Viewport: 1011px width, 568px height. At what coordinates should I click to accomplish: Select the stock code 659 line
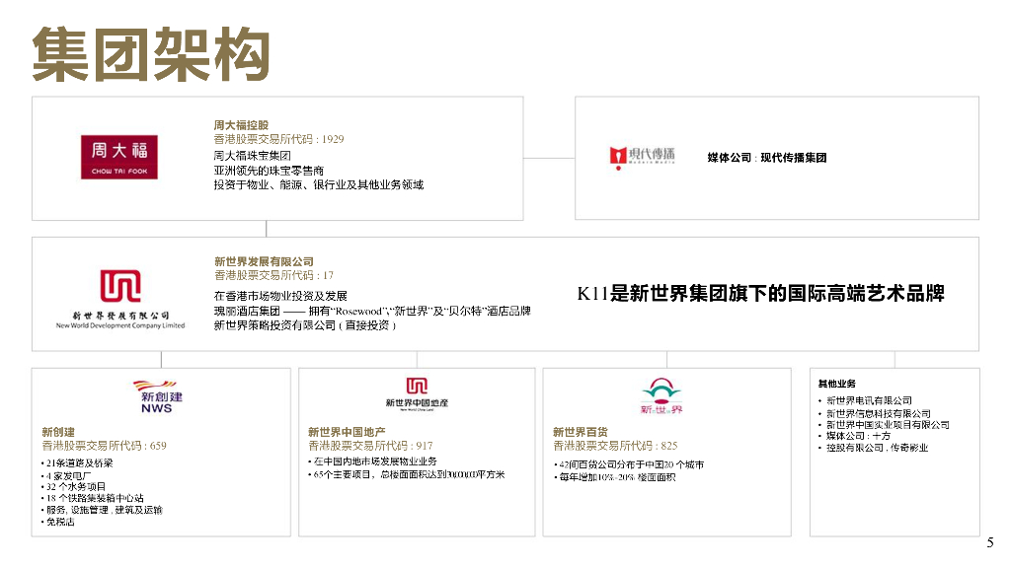click(105, 446)
